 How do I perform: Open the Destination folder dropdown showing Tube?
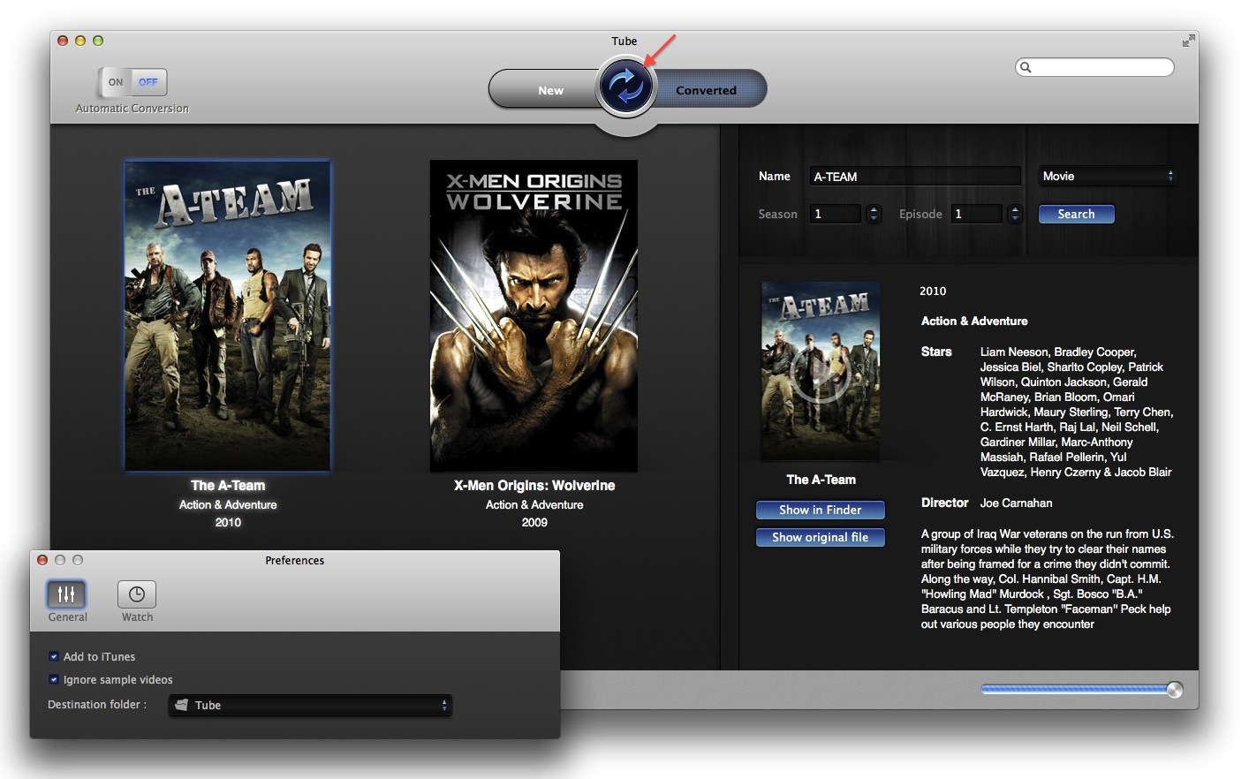coord(310,705)
